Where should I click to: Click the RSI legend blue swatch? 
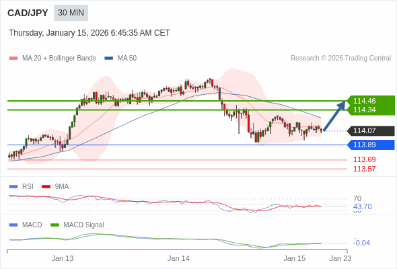(13, 187)
